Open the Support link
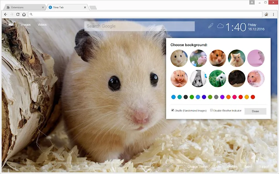279x174 pixels. [264, 167]
